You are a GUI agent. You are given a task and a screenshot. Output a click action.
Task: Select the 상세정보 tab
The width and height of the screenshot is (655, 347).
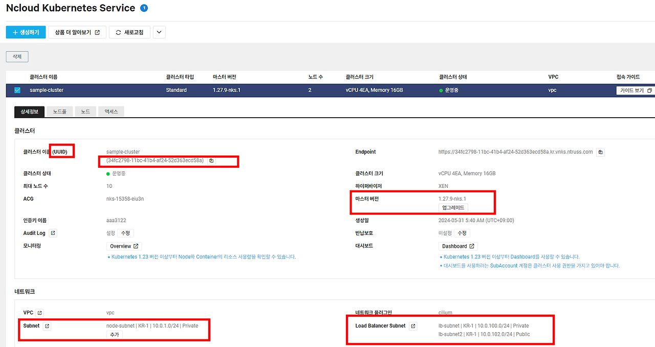click(x=29, y=111)
